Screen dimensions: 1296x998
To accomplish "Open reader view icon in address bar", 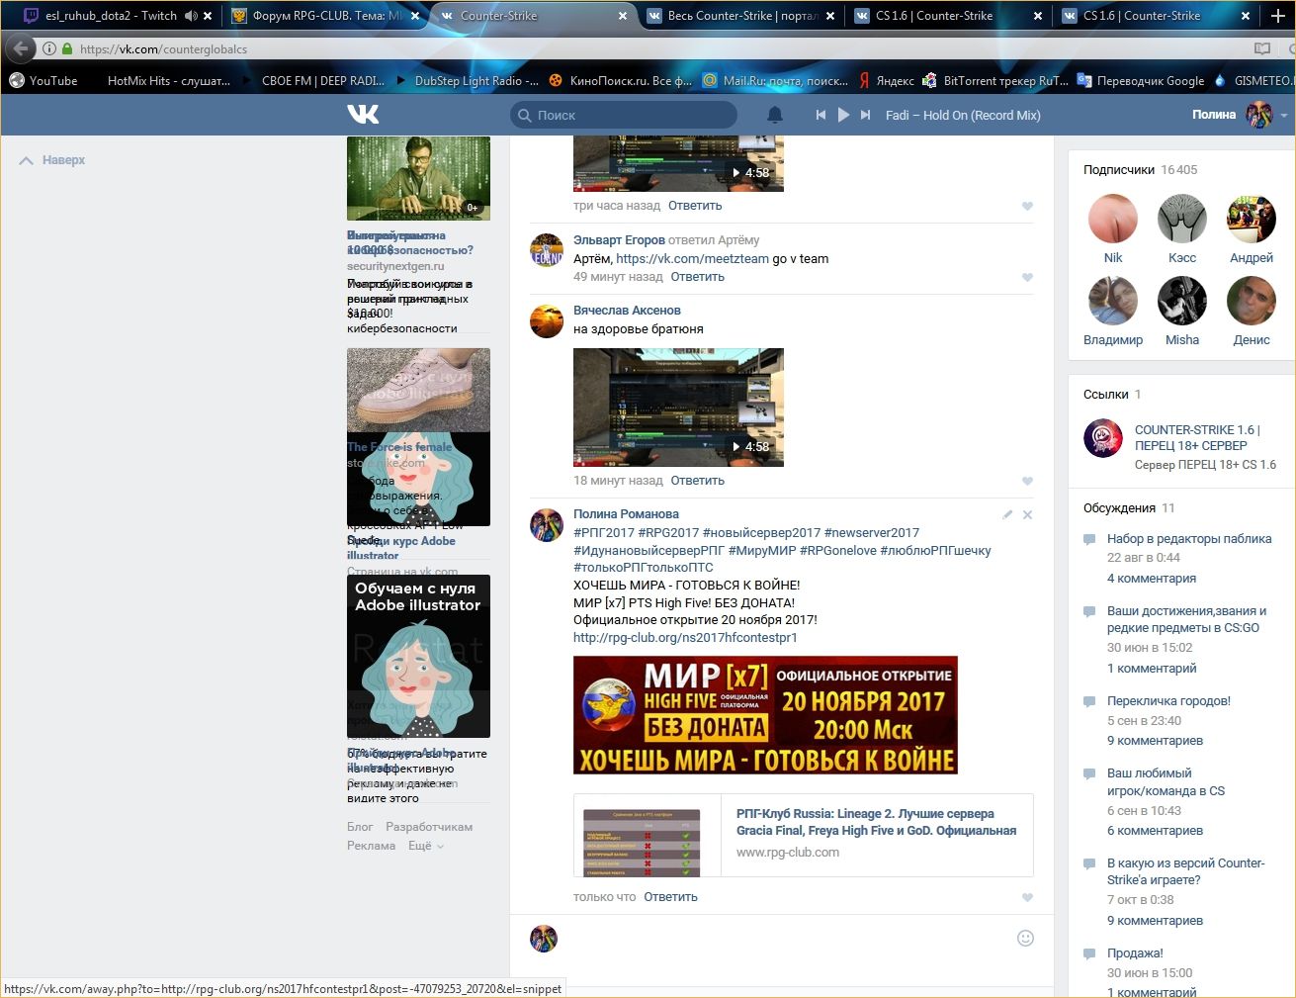I will 1262,48.
